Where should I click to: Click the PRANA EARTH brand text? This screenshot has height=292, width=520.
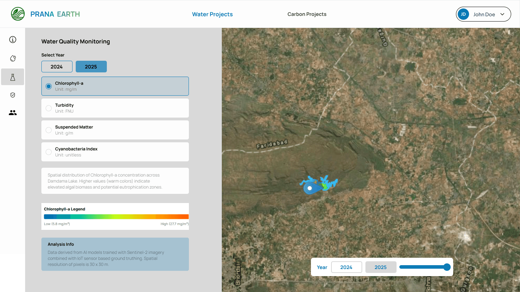tap(55, 14)
